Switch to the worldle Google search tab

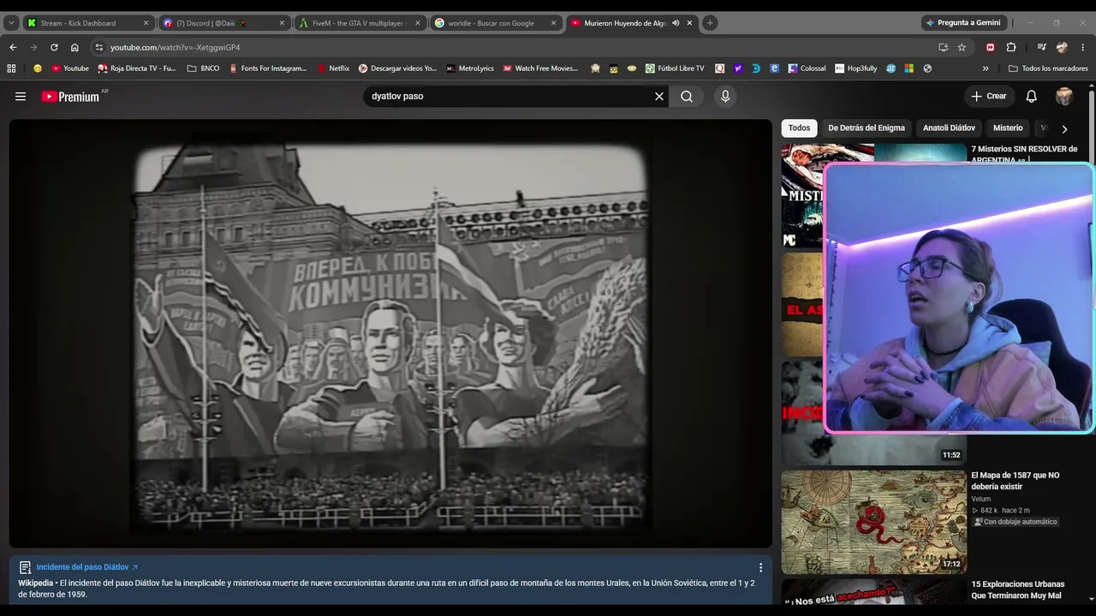click(x=491, y=23)
